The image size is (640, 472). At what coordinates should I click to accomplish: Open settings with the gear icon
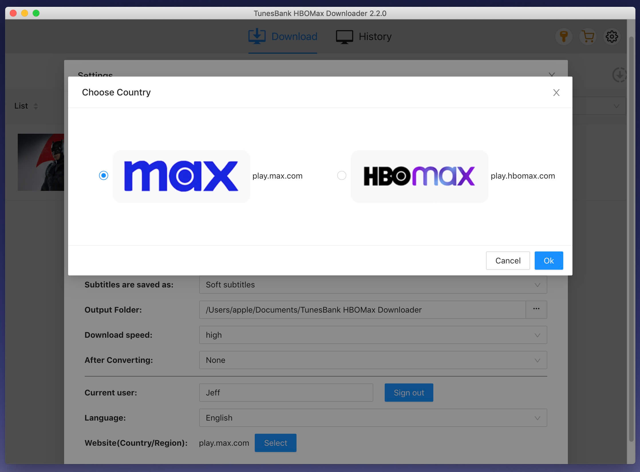(612, 37)
